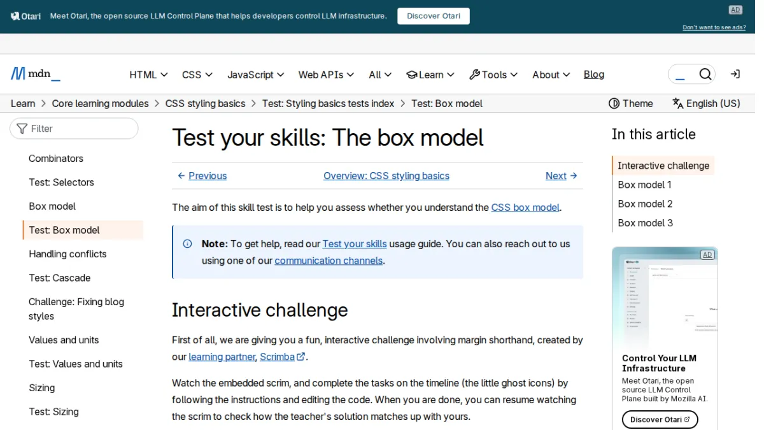Click Core learning modules breadcrumb
This screenshot has width=764, height=430.
coord(101,103)
